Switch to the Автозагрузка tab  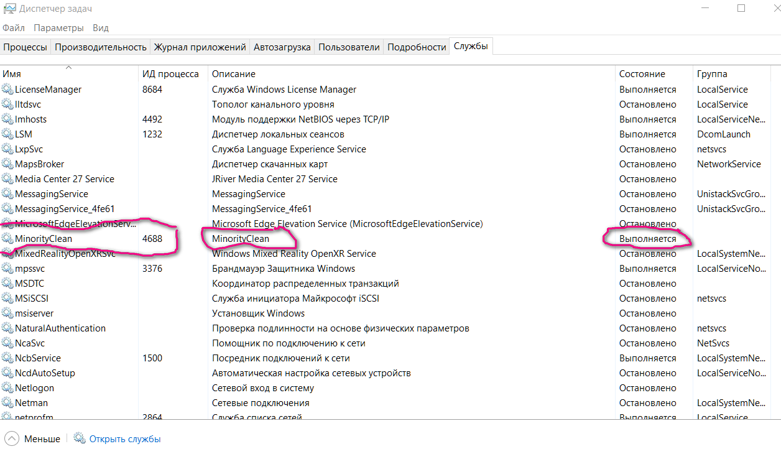(282, 47)
